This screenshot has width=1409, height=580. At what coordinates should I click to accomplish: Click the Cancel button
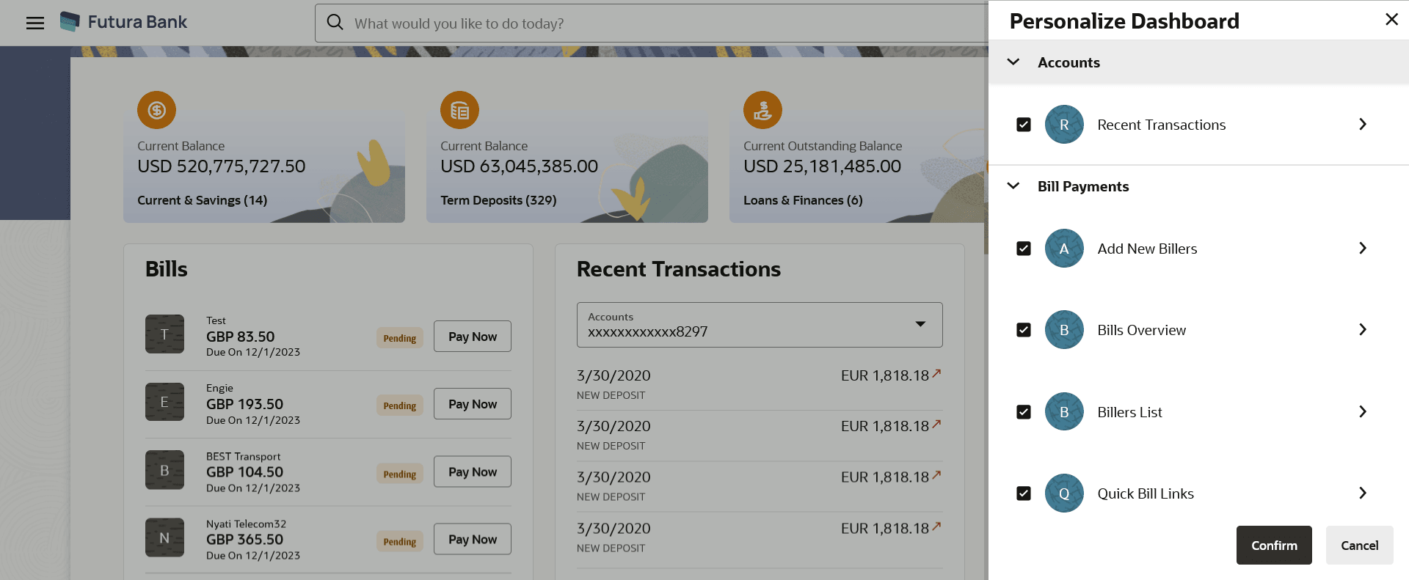[x=1359, y=546]
